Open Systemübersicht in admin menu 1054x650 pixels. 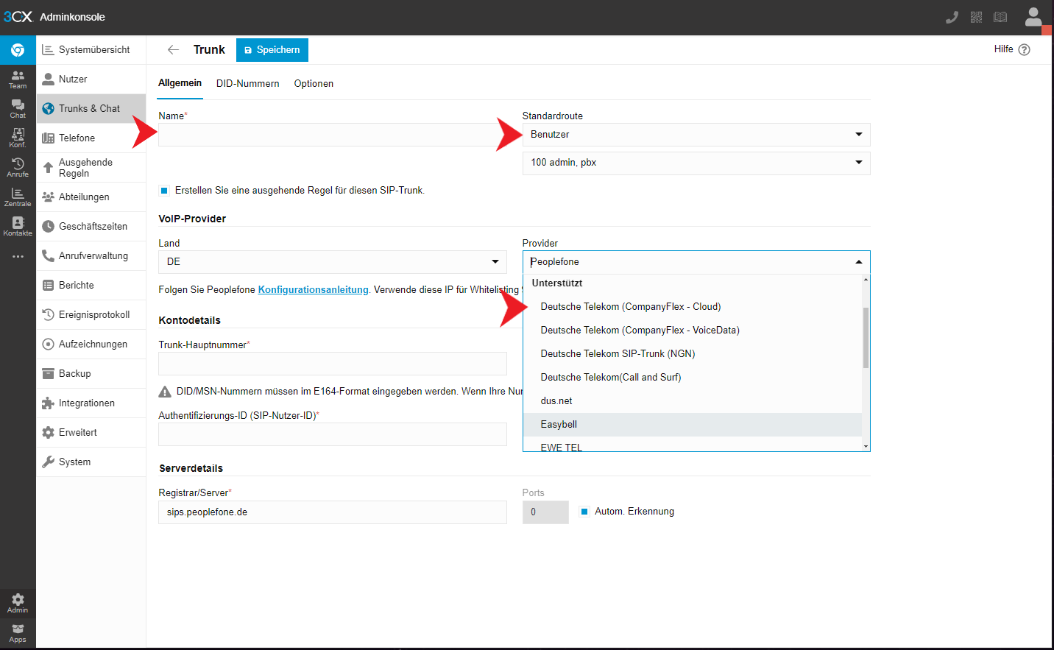pyautogui.click(x=91, y=49)
